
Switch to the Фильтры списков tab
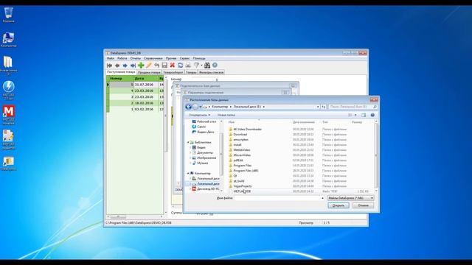(x=212, y=72)
